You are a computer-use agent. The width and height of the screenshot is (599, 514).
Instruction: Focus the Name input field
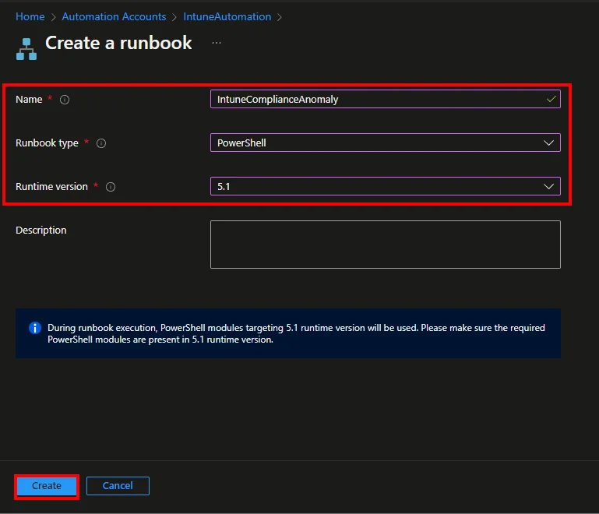pos(386,99)
